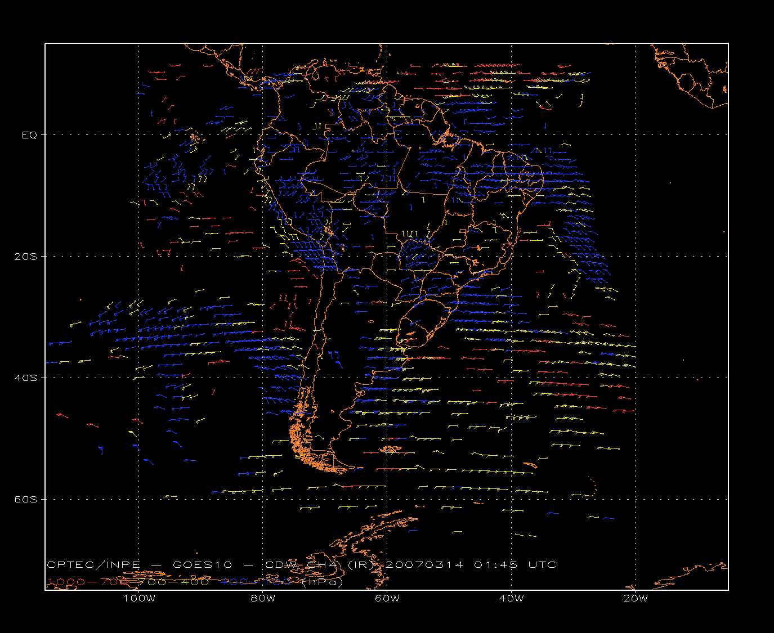Click the CPTEC/INPE text in caption
The height and width of the screenshot is (633, 774).
(x=93, y=565)
